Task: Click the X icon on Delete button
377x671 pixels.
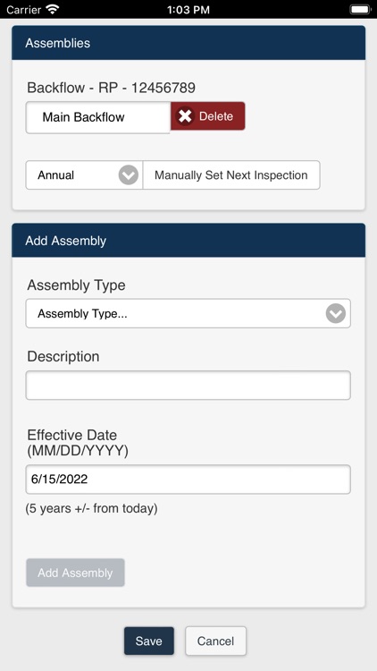Action: 185,116
